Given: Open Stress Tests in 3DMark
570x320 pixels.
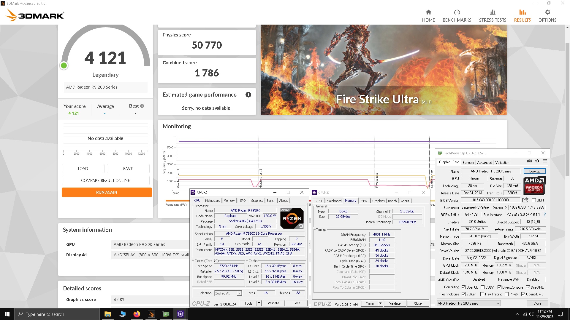Looking at the screenshot, I should tap(492, 16).
